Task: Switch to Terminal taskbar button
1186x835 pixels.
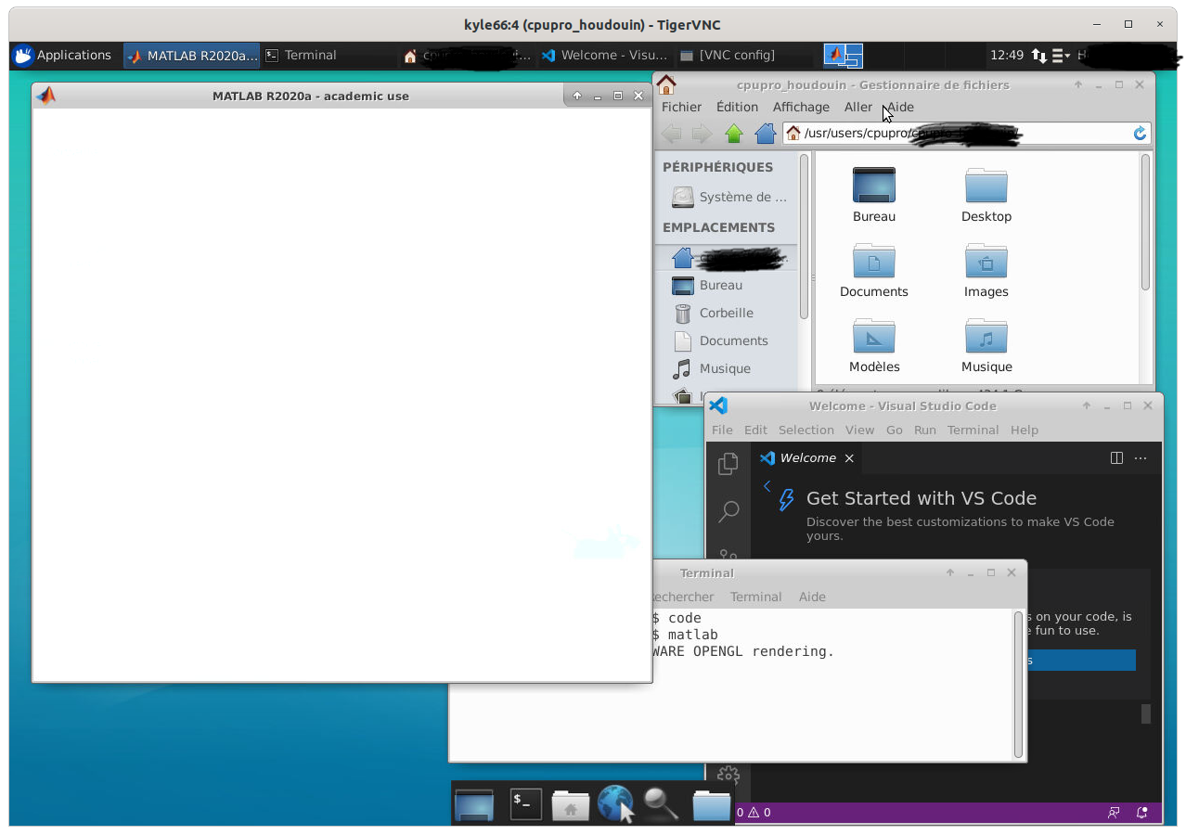Action: tap(301, 56)
